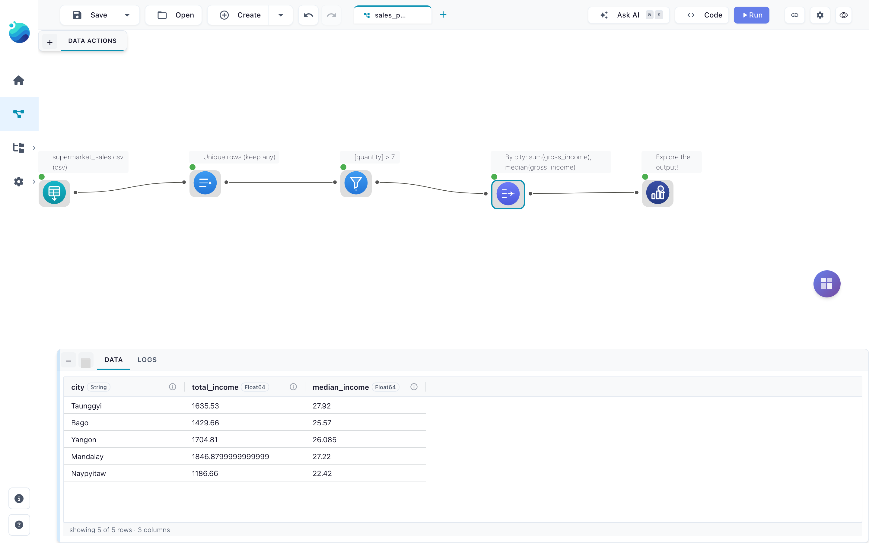Viewport: 869px width, 543px height.
Task: Add a new workflow tab with plus
Action: [443, 15]
